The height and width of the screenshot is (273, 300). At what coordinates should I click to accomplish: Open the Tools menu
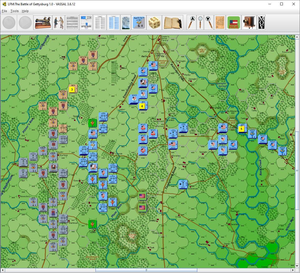[x=14, y=11]
